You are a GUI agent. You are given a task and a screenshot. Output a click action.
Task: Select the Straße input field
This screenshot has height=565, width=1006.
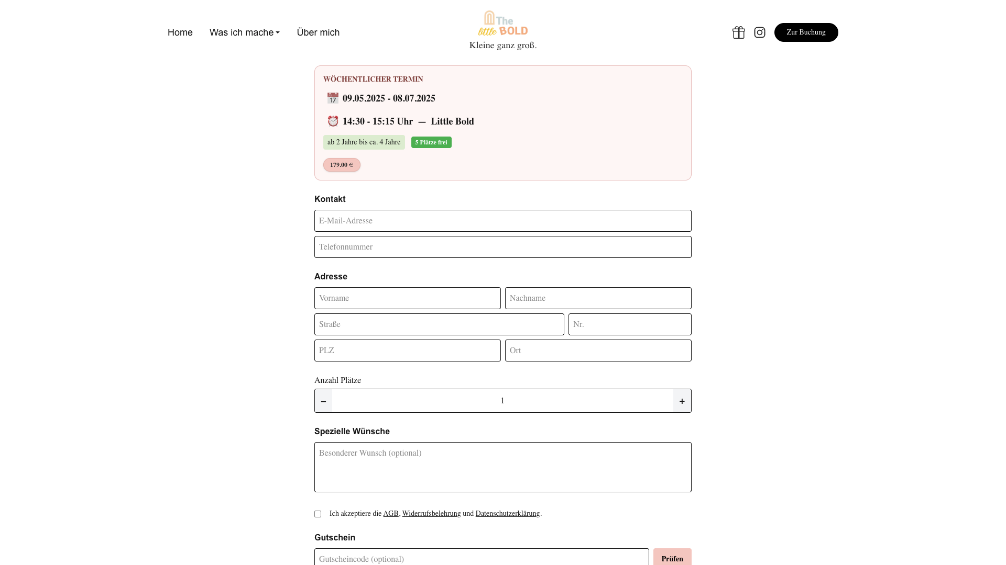pos(439,324)
